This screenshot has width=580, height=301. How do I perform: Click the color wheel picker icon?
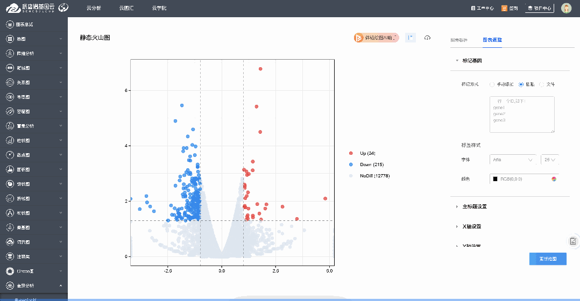pos(553,178)
